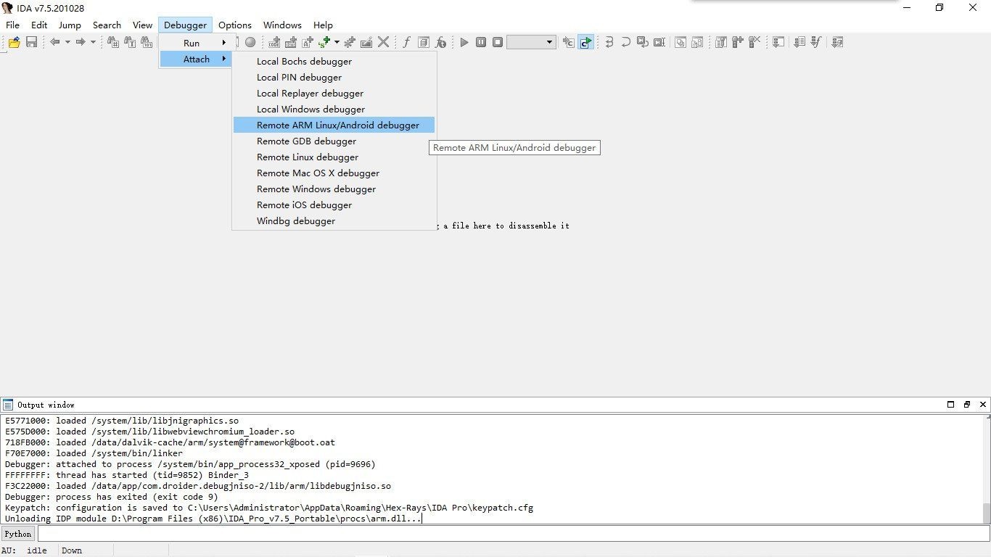991x557 pixels.
Task: Click the 'process has exited (exit code 9)' line
Action: pos(112,497)
